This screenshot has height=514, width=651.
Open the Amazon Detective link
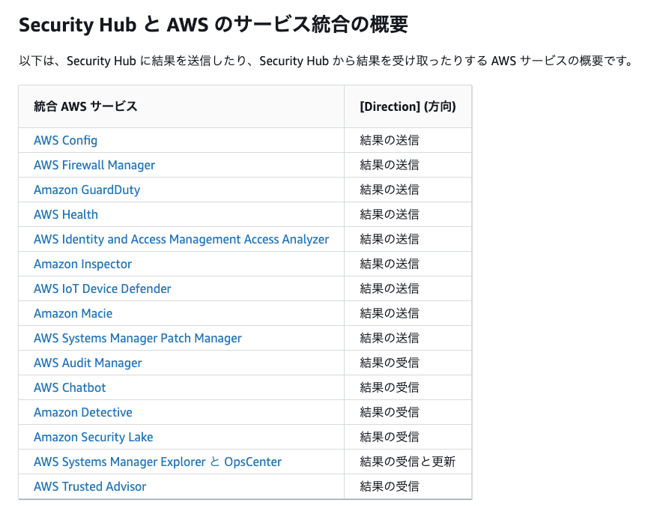click(83, 412)
